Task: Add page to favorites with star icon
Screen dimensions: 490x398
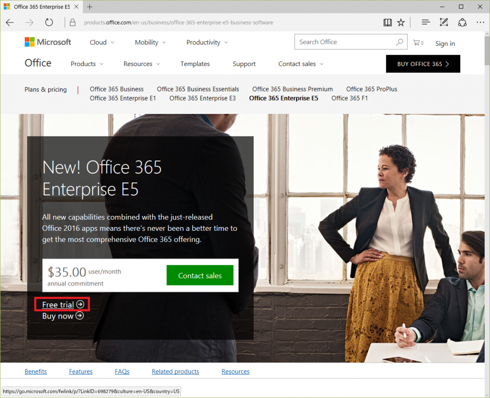Action: pos(401,23)
